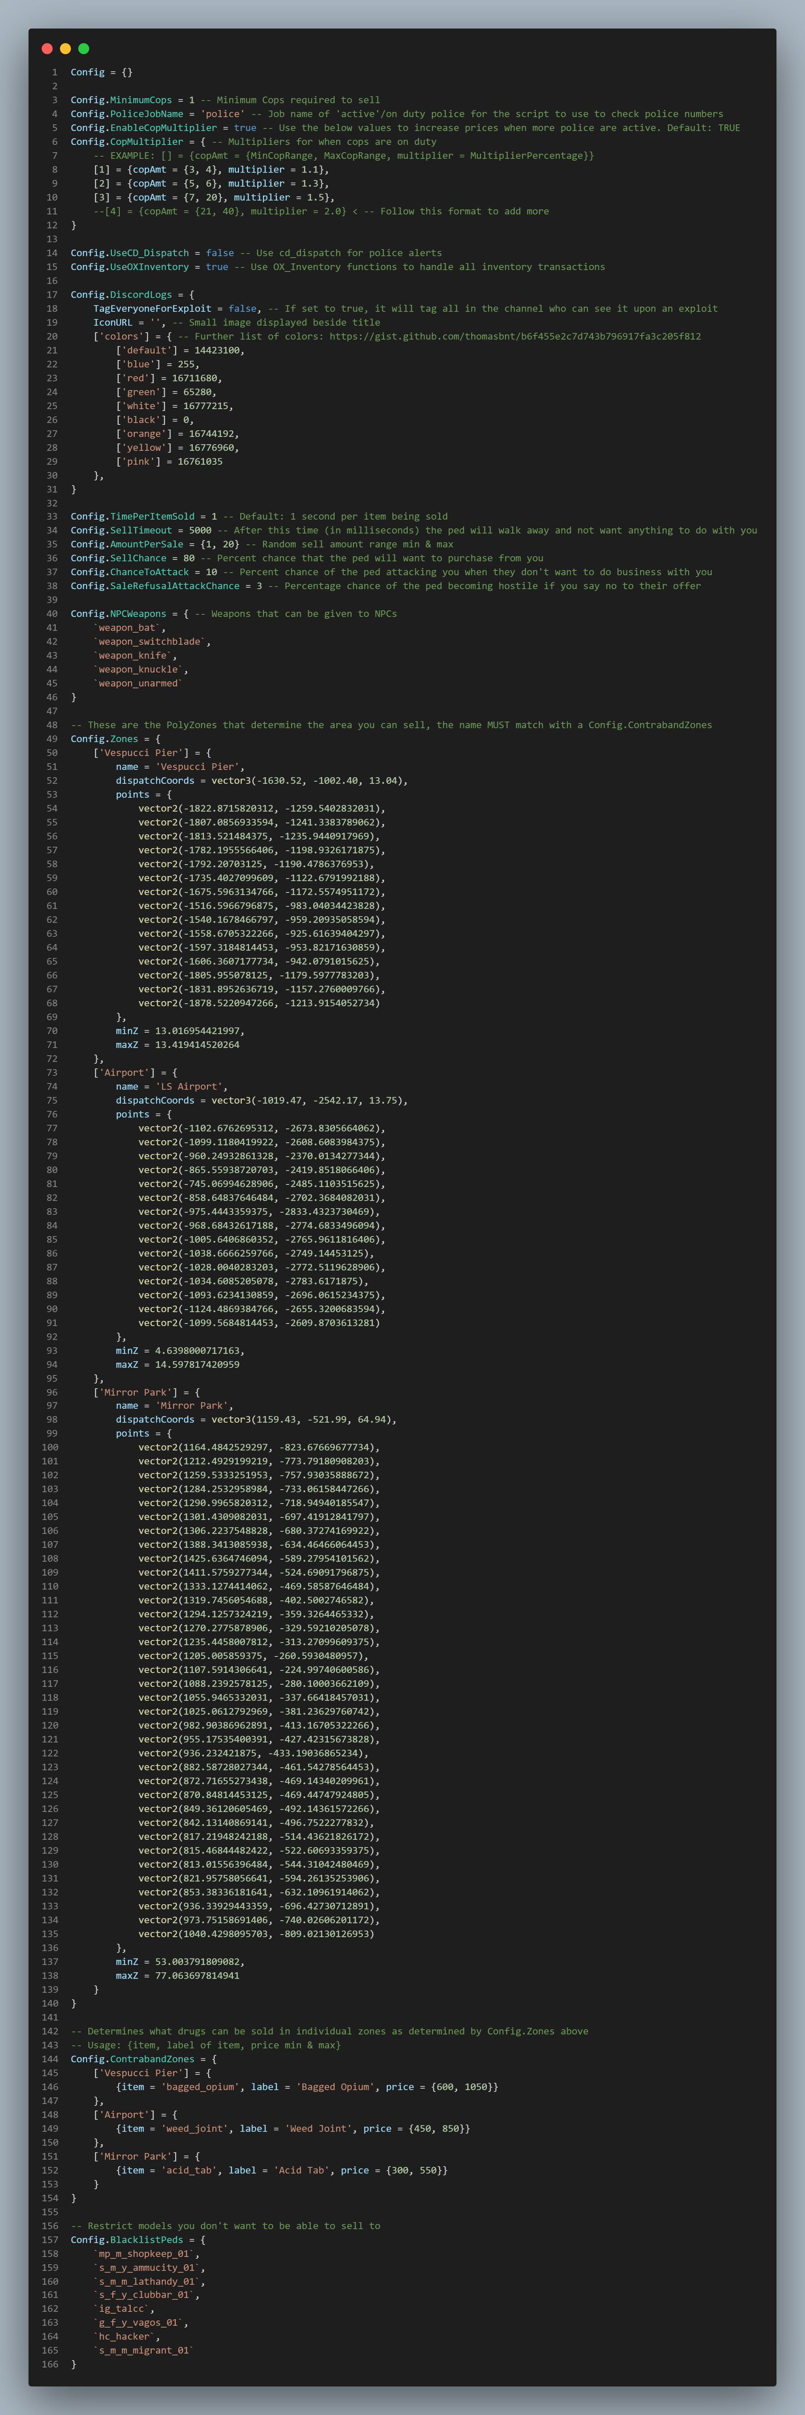Click the red close window dot
805x2415 pixels.
pos(47,49)
